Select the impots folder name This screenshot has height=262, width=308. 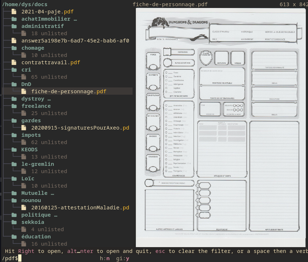[x=31, y=135]
